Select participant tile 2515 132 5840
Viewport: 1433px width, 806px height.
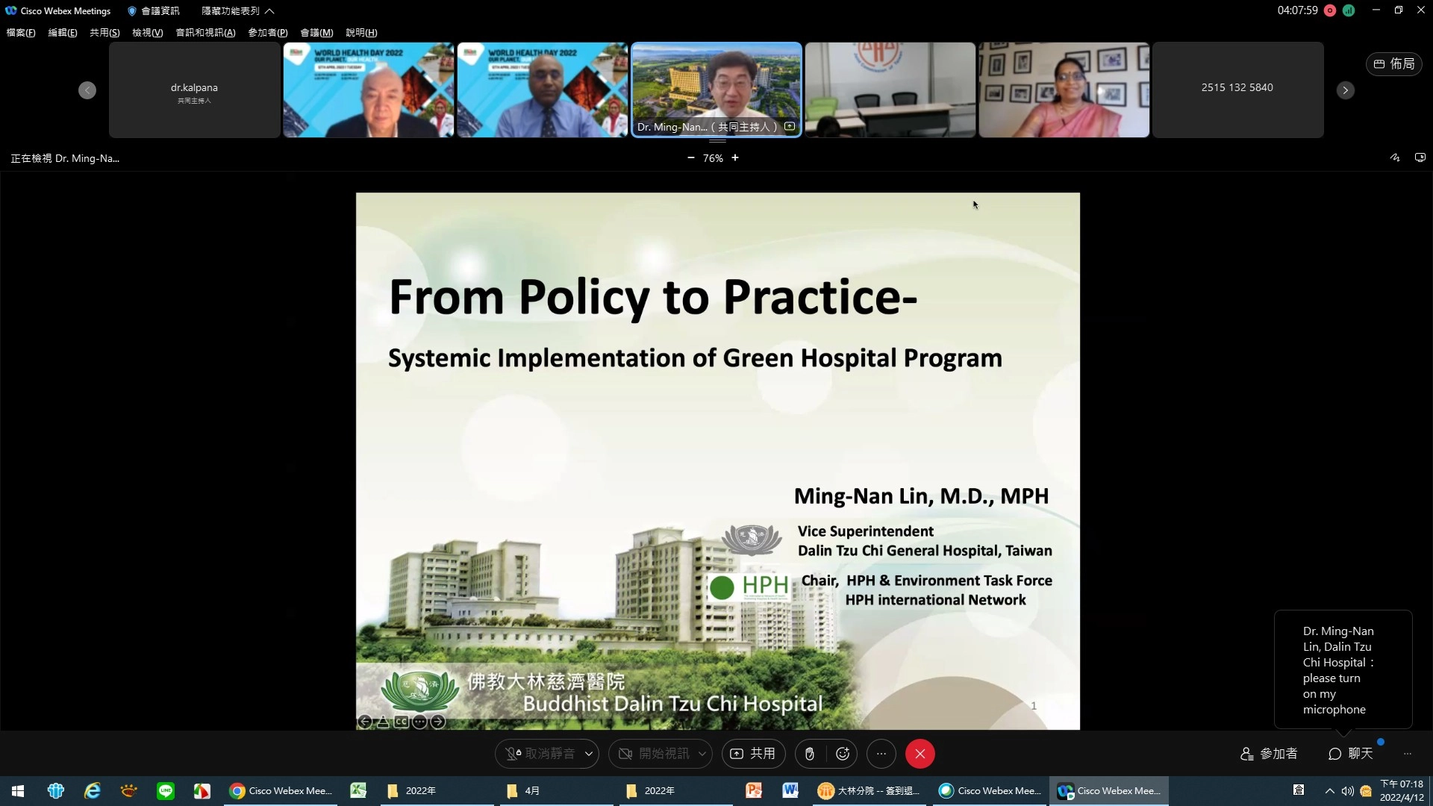1237,90
